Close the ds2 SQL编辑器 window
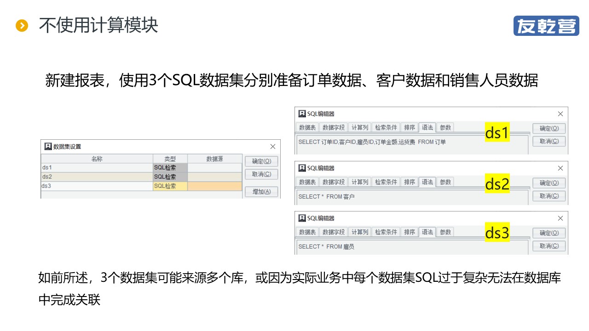The image size is (589, 331). 560,168
